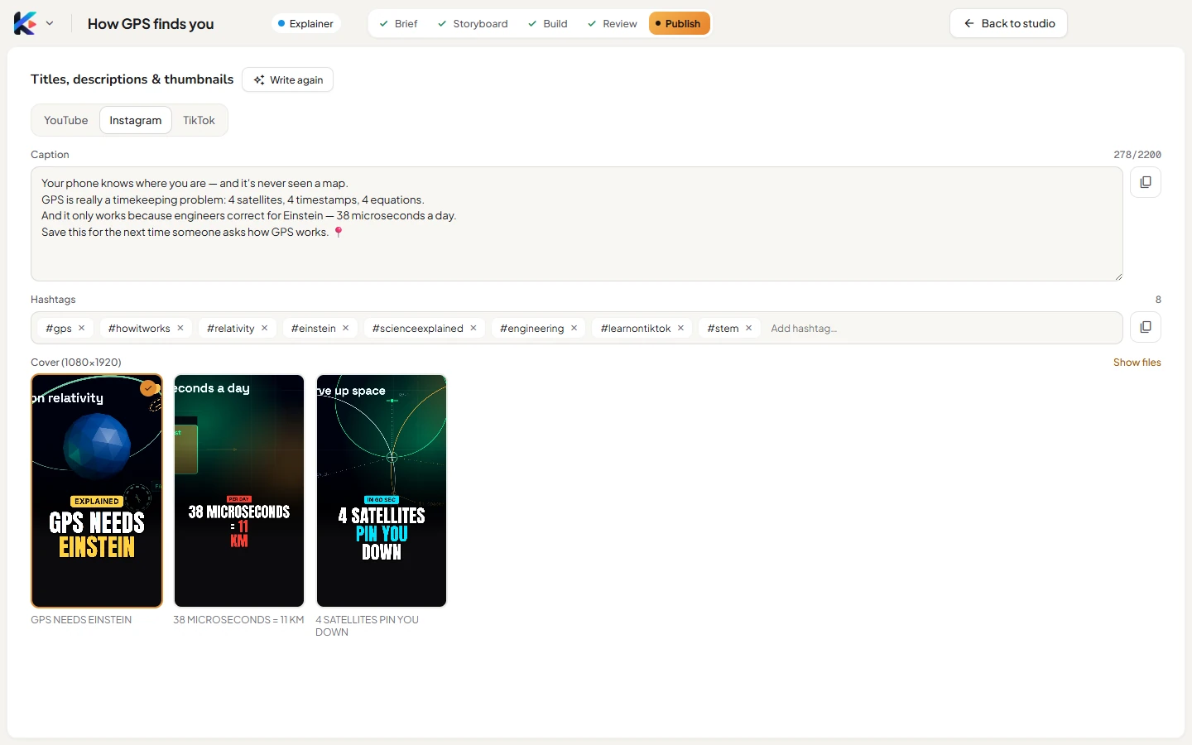The image size is (1192, 745).
Task: Click the caption character count 278/2200
Action: (1137, 155)
